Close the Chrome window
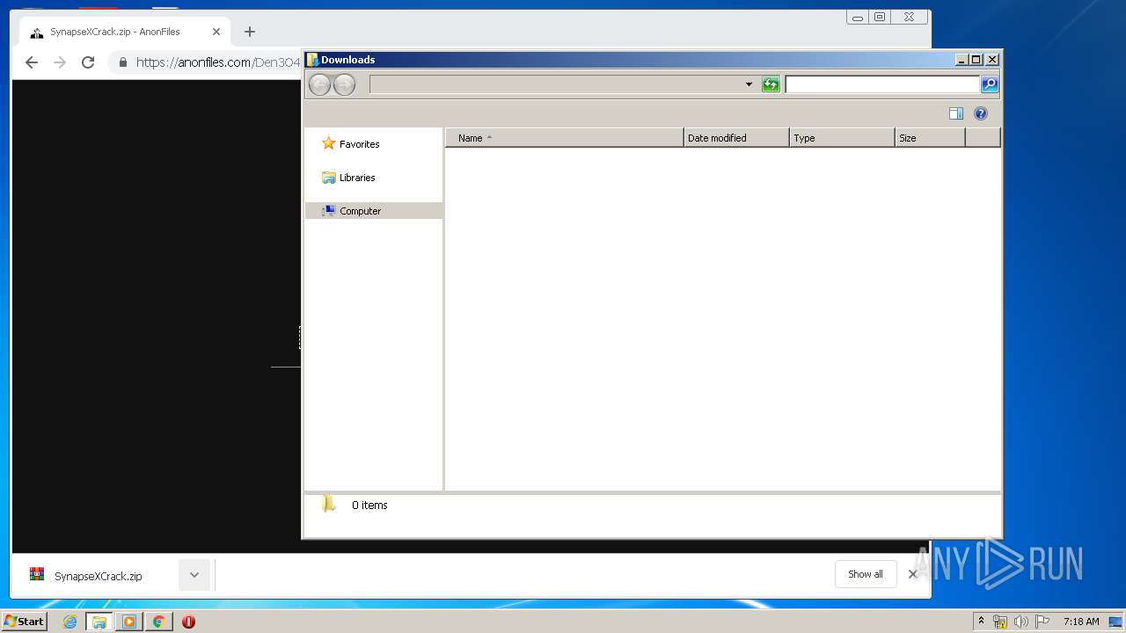 coord(910,18)
